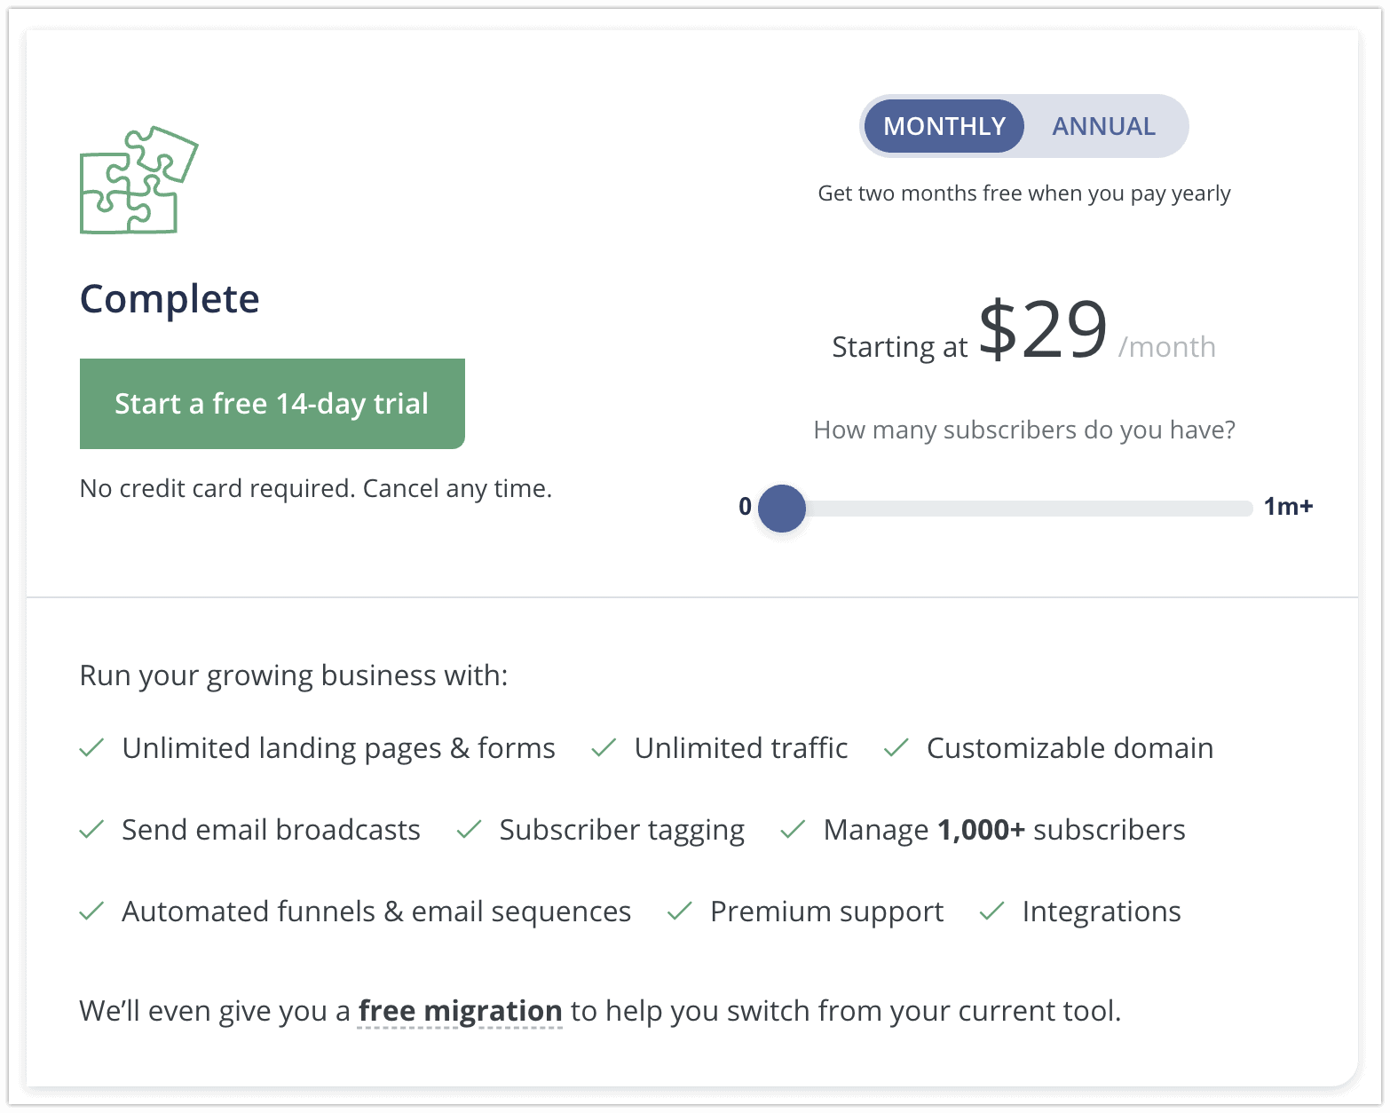Click checkmark next to Customizable domain
Screen dimensions: 1390x1113
[x=896, y=748]
